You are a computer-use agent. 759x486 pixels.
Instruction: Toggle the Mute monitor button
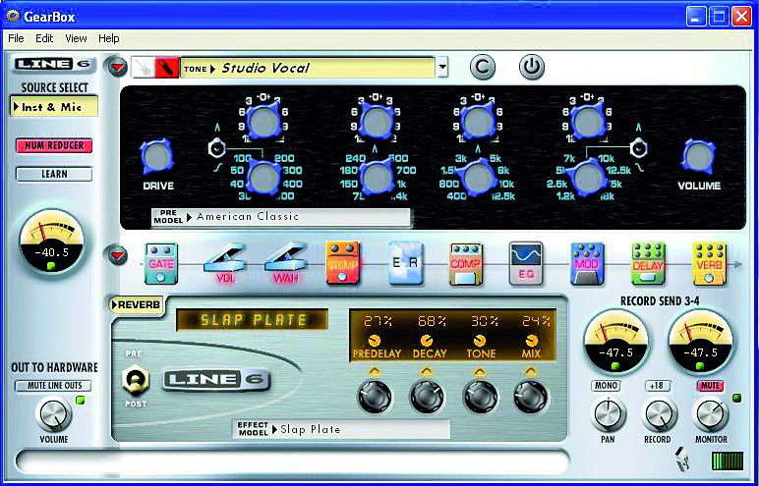pyautogui.click(x=710, y=386)
